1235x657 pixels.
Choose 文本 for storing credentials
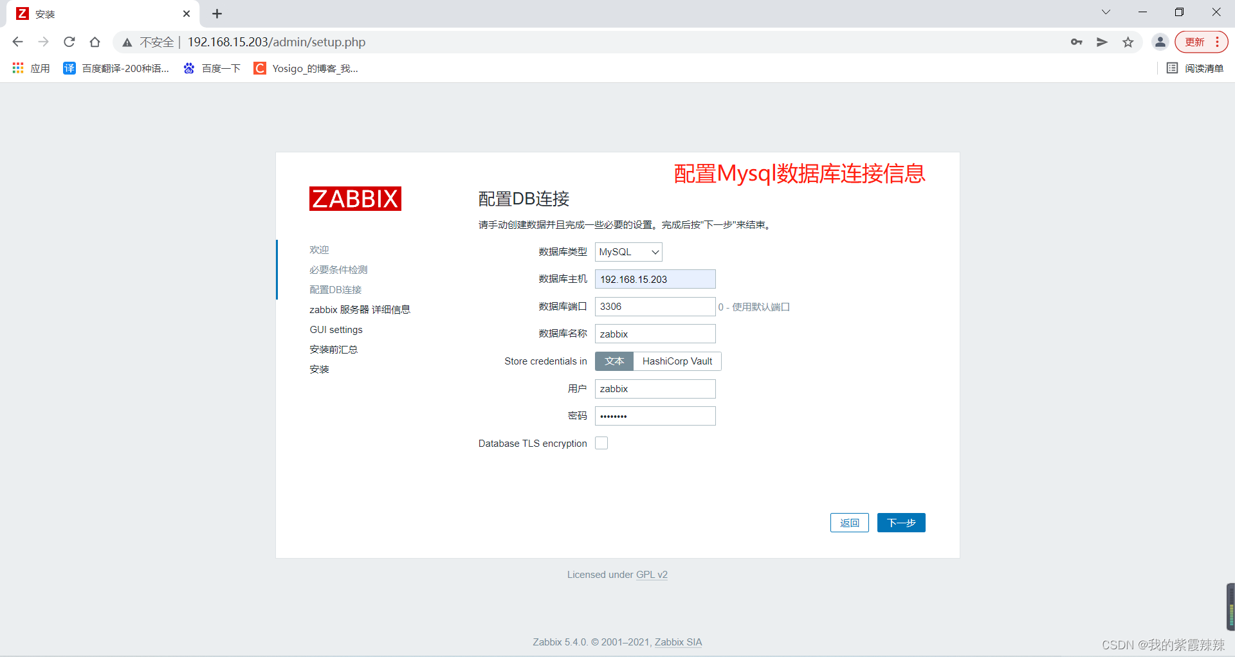pyautogui.click(x=614, y=361)
